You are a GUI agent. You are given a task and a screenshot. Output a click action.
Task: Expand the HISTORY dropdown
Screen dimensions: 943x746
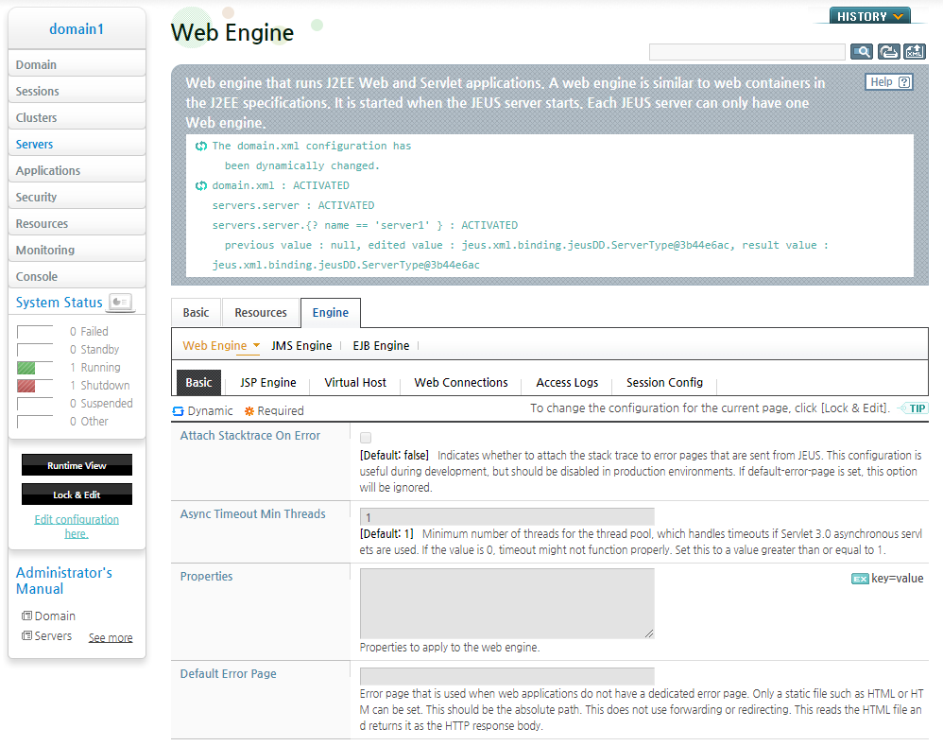click(x=869, y=16)
